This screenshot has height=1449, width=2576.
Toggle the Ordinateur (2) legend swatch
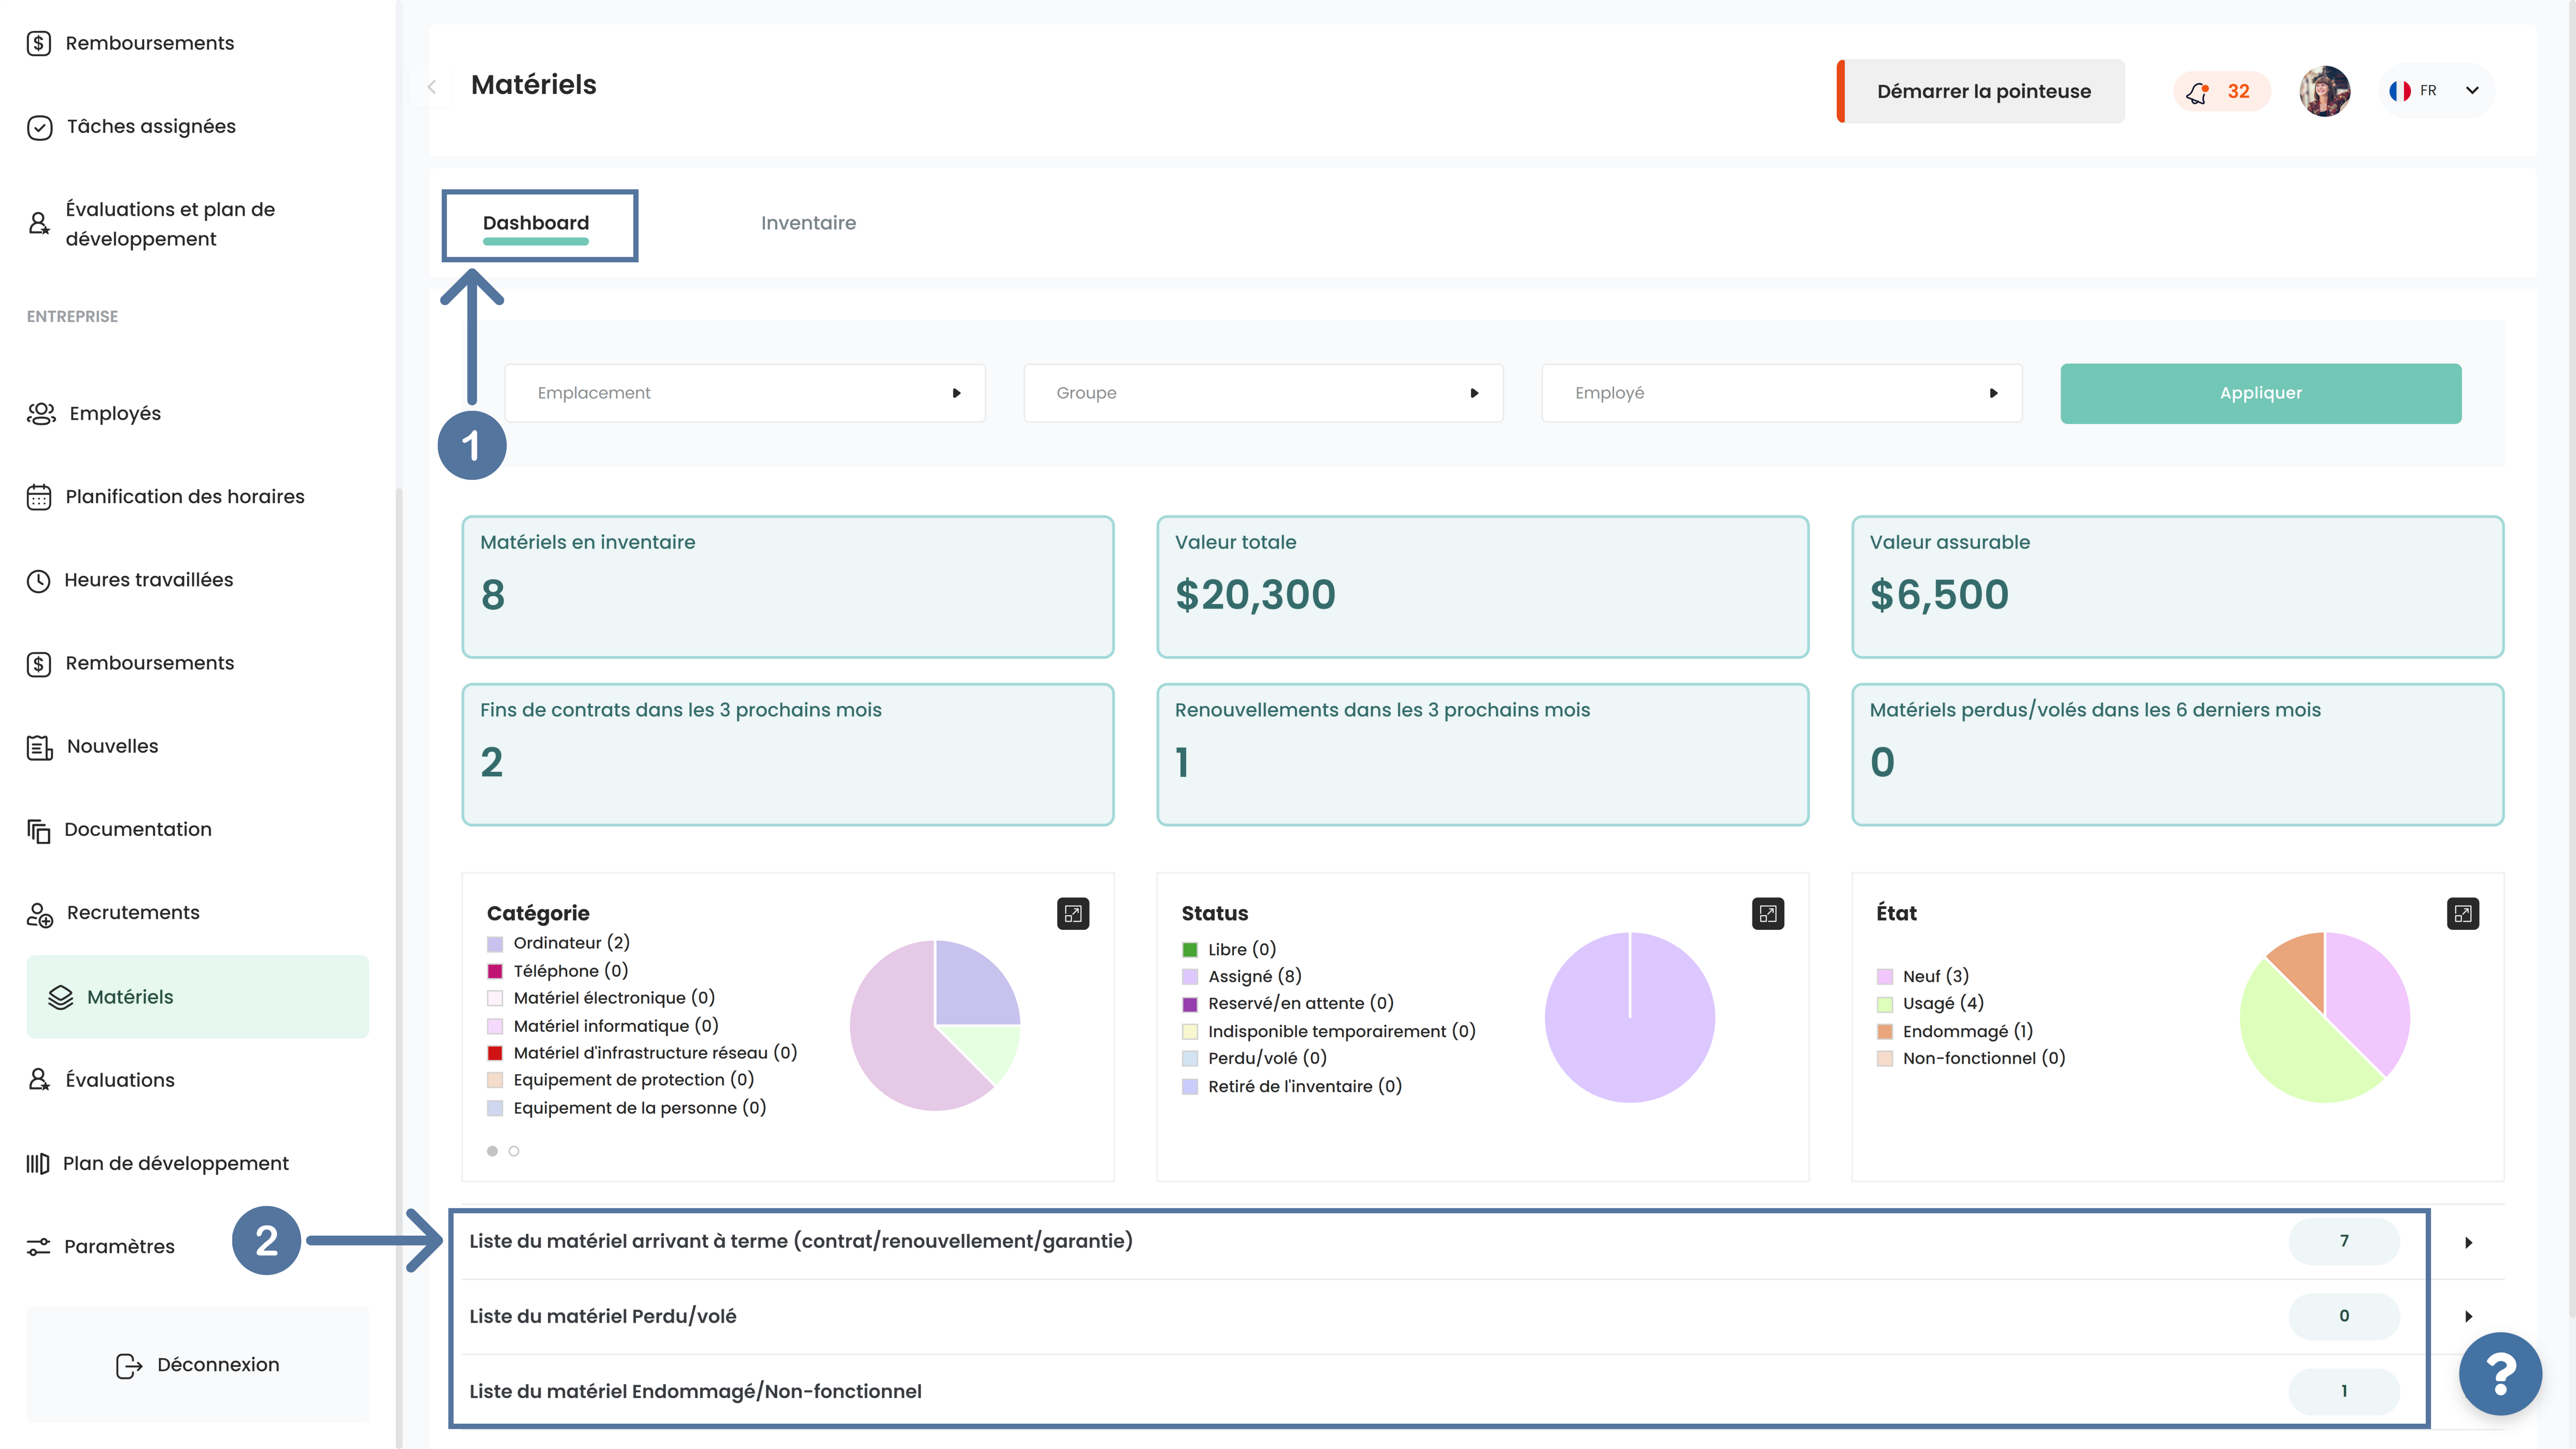(x=495, y=944)
